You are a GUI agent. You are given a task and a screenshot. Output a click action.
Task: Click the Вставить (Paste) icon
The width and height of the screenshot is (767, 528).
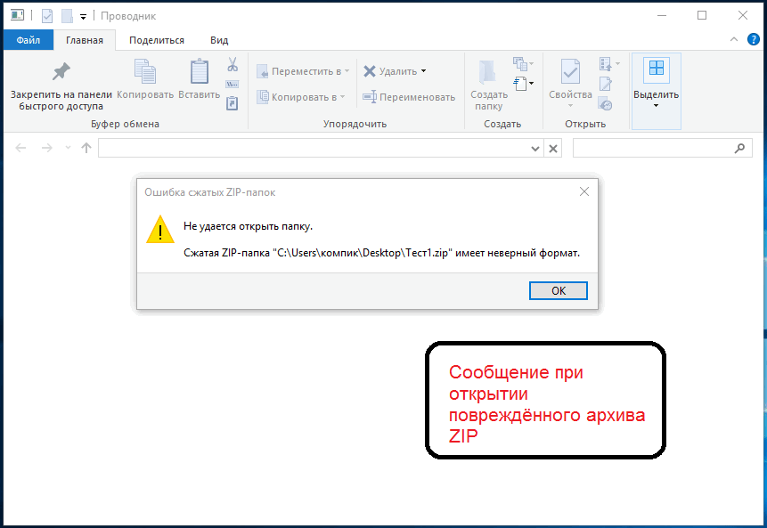click(x=199, y=72)
